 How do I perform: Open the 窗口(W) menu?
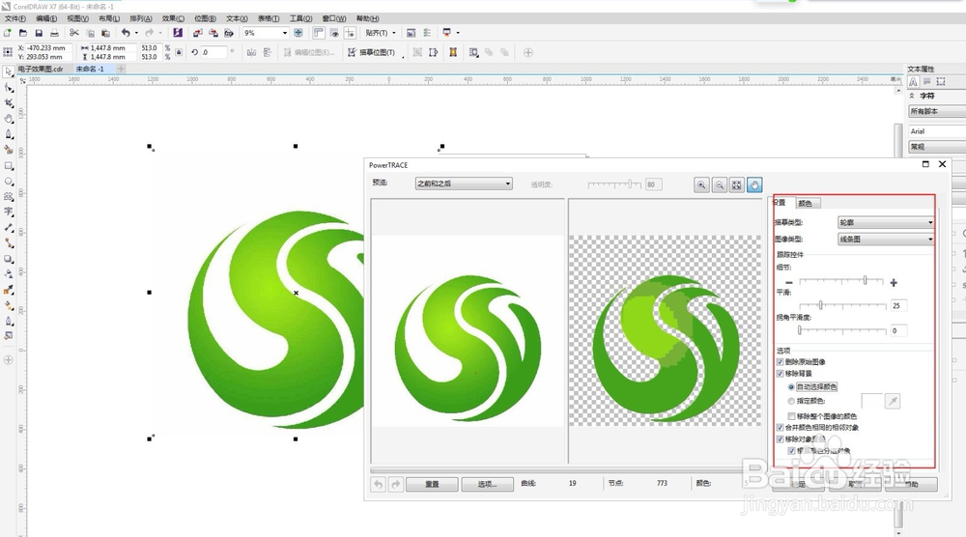point(333,18)
